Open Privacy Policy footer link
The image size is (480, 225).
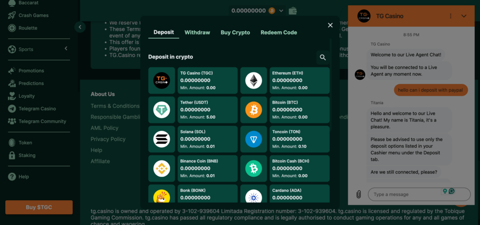point(108,139)
